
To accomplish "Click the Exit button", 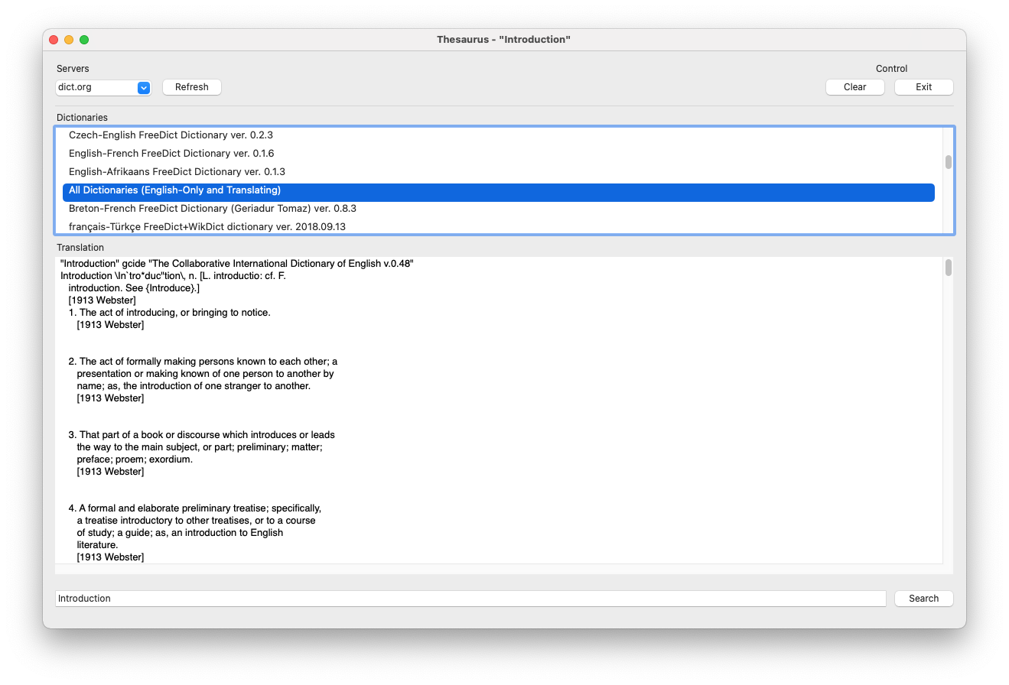I will (924, 87).
